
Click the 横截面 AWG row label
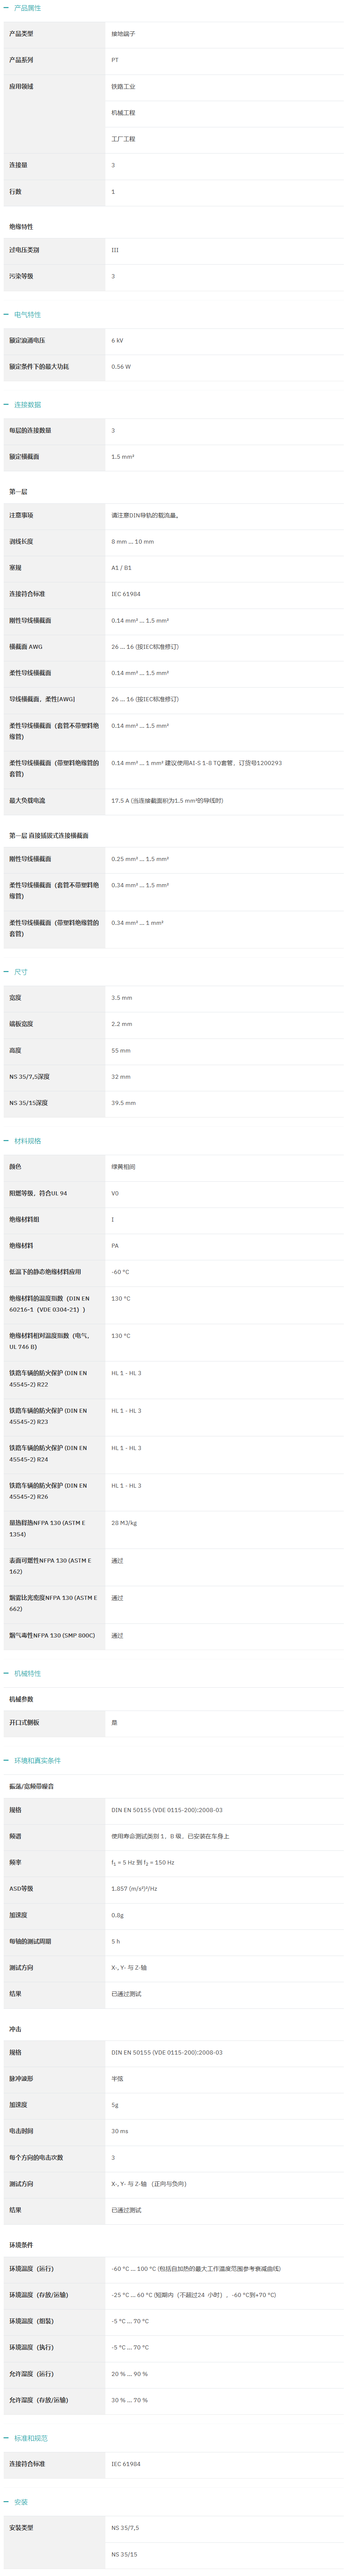(26, 647)
